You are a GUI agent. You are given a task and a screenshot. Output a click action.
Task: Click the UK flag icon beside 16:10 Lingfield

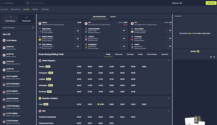(4, 77)
